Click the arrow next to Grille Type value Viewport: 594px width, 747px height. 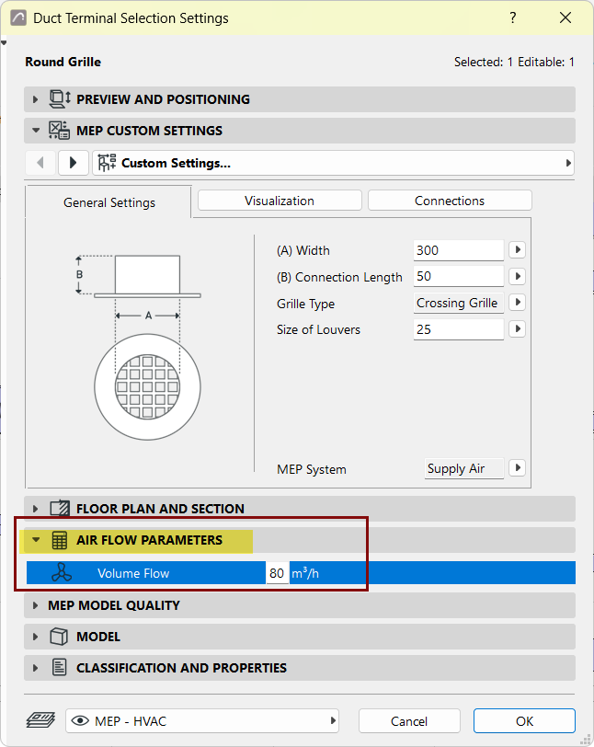point(517,302)
